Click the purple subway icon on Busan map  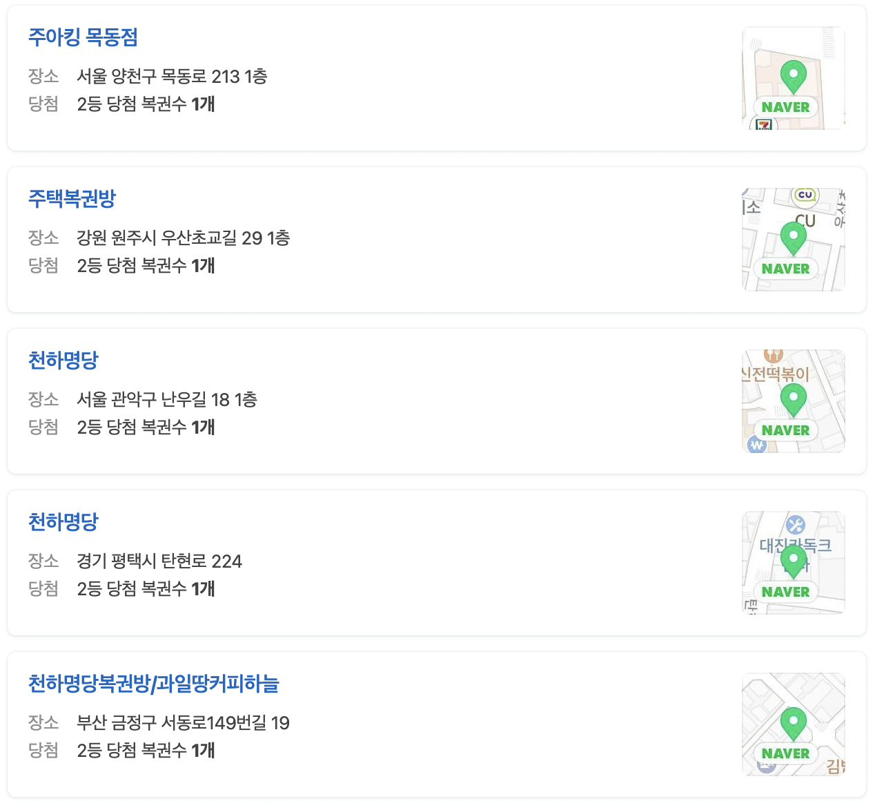point(764,767)
